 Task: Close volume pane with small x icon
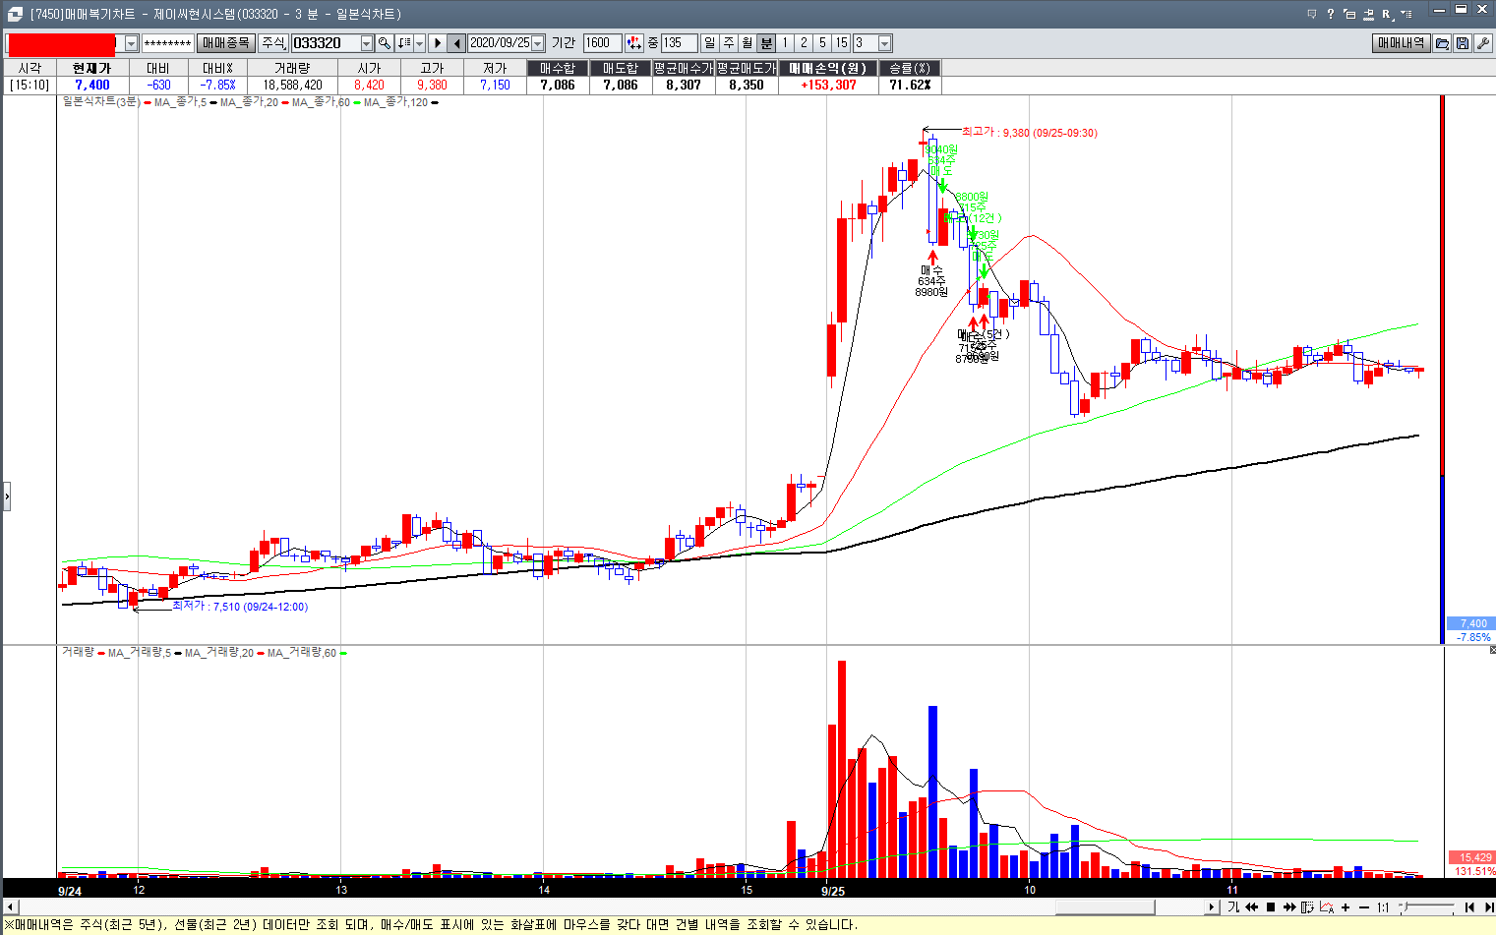click(1492, 650)
